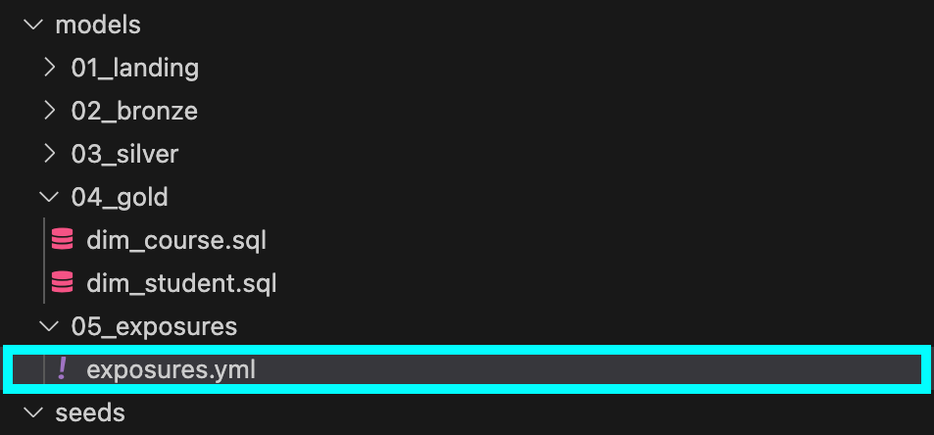Click the database icon beside dim_student.sql

coord(62,283)
